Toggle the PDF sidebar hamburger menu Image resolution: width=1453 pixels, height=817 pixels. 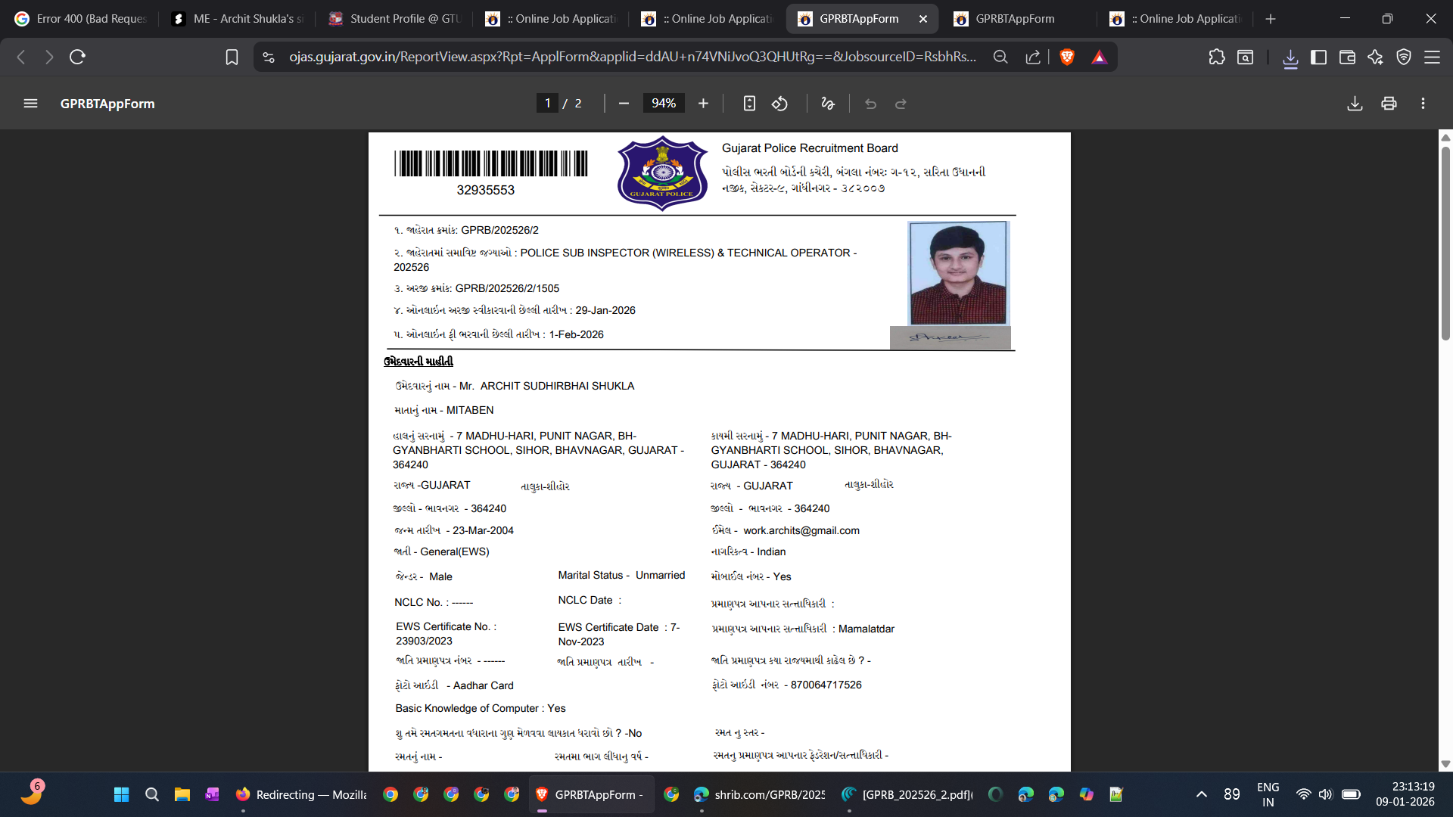[x=30, y=104]
